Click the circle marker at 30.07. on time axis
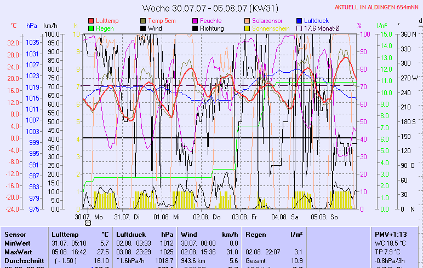The height and width of the screenshot is (268, 423). pos(88,222)
